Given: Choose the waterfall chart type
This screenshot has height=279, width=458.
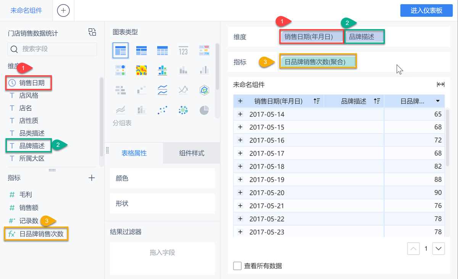Looking at the screenshot, I should (142, 90).
